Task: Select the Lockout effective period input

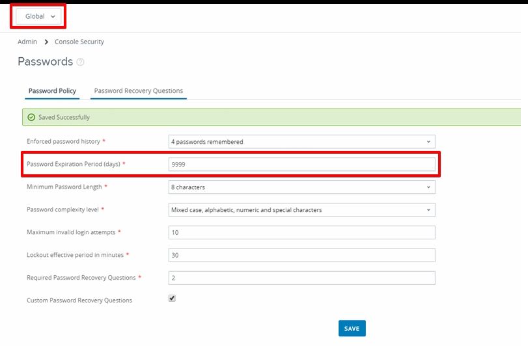Action: (x=301, y=256)
